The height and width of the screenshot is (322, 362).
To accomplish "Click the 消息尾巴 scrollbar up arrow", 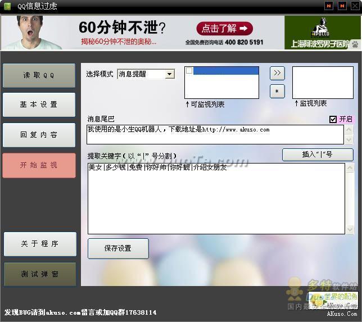I will pos(349,129).
